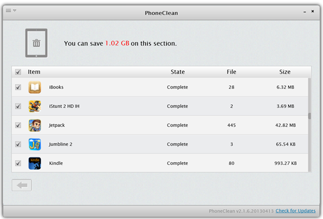Select the Kindle app icon
This screenshot has width=323, height=219.
(x=34, y=163)
